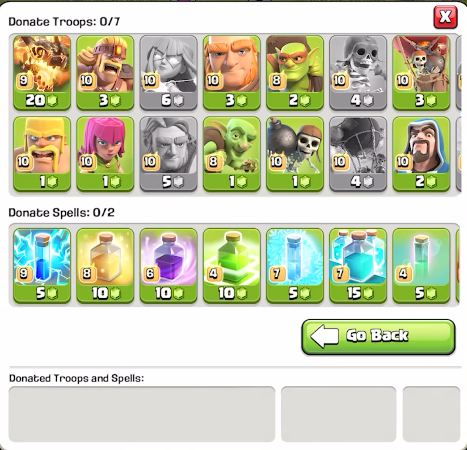The width and height of the screenshot is (467, 450).
Task: Donate the Freeze spell
Action: pos(295,265)
